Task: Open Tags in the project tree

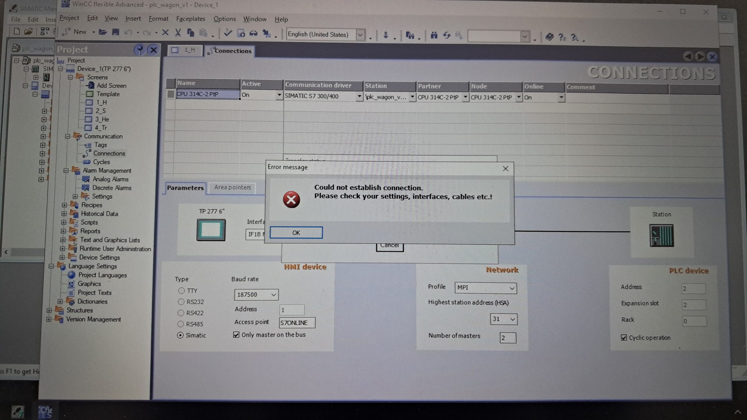Action: (x=100, y=145)
